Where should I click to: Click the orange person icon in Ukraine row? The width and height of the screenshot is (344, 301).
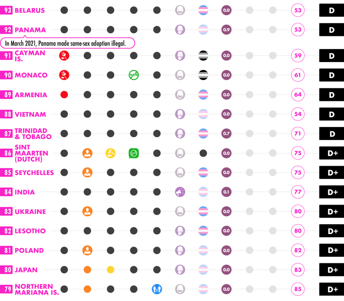87,211
